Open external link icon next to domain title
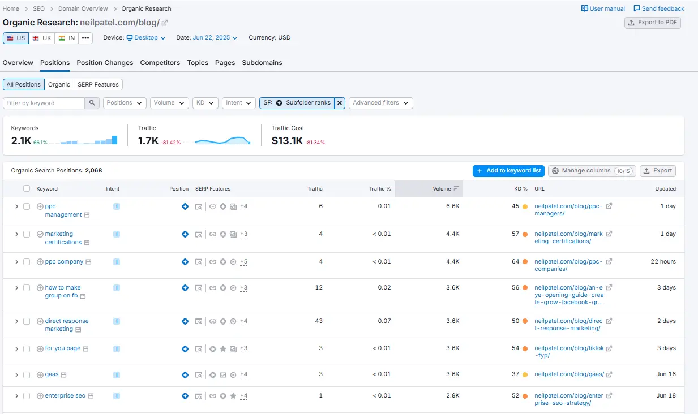The width and height of the screenshot is (698, 414). pyautogui.click(x=165, y=23)
